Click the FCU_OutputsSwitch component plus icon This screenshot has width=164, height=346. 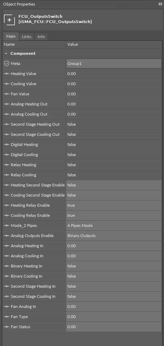(x=9, y=20)
